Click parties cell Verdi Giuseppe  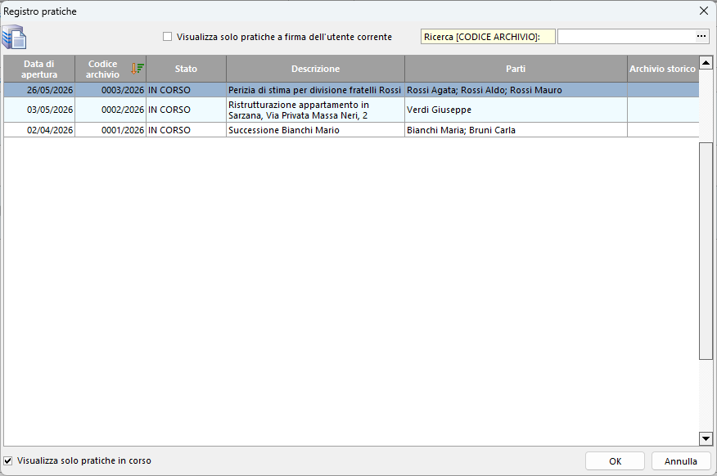pyautogui.click(x=516, y=110)
